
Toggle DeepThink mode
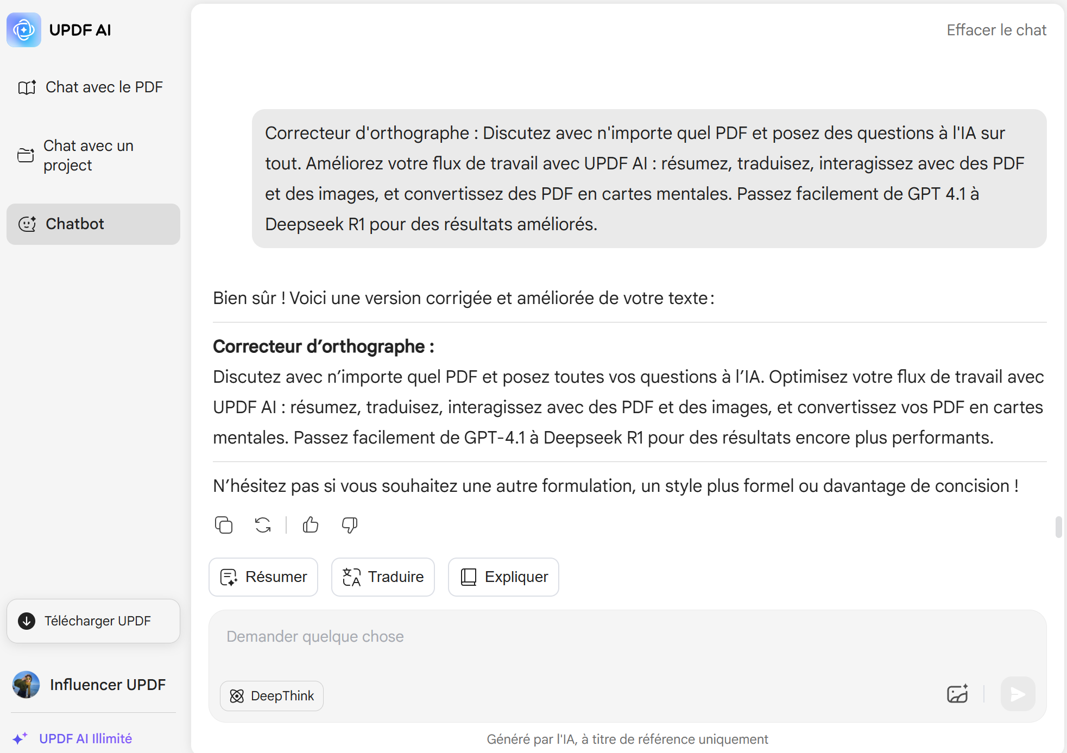(x=272, y=696)
